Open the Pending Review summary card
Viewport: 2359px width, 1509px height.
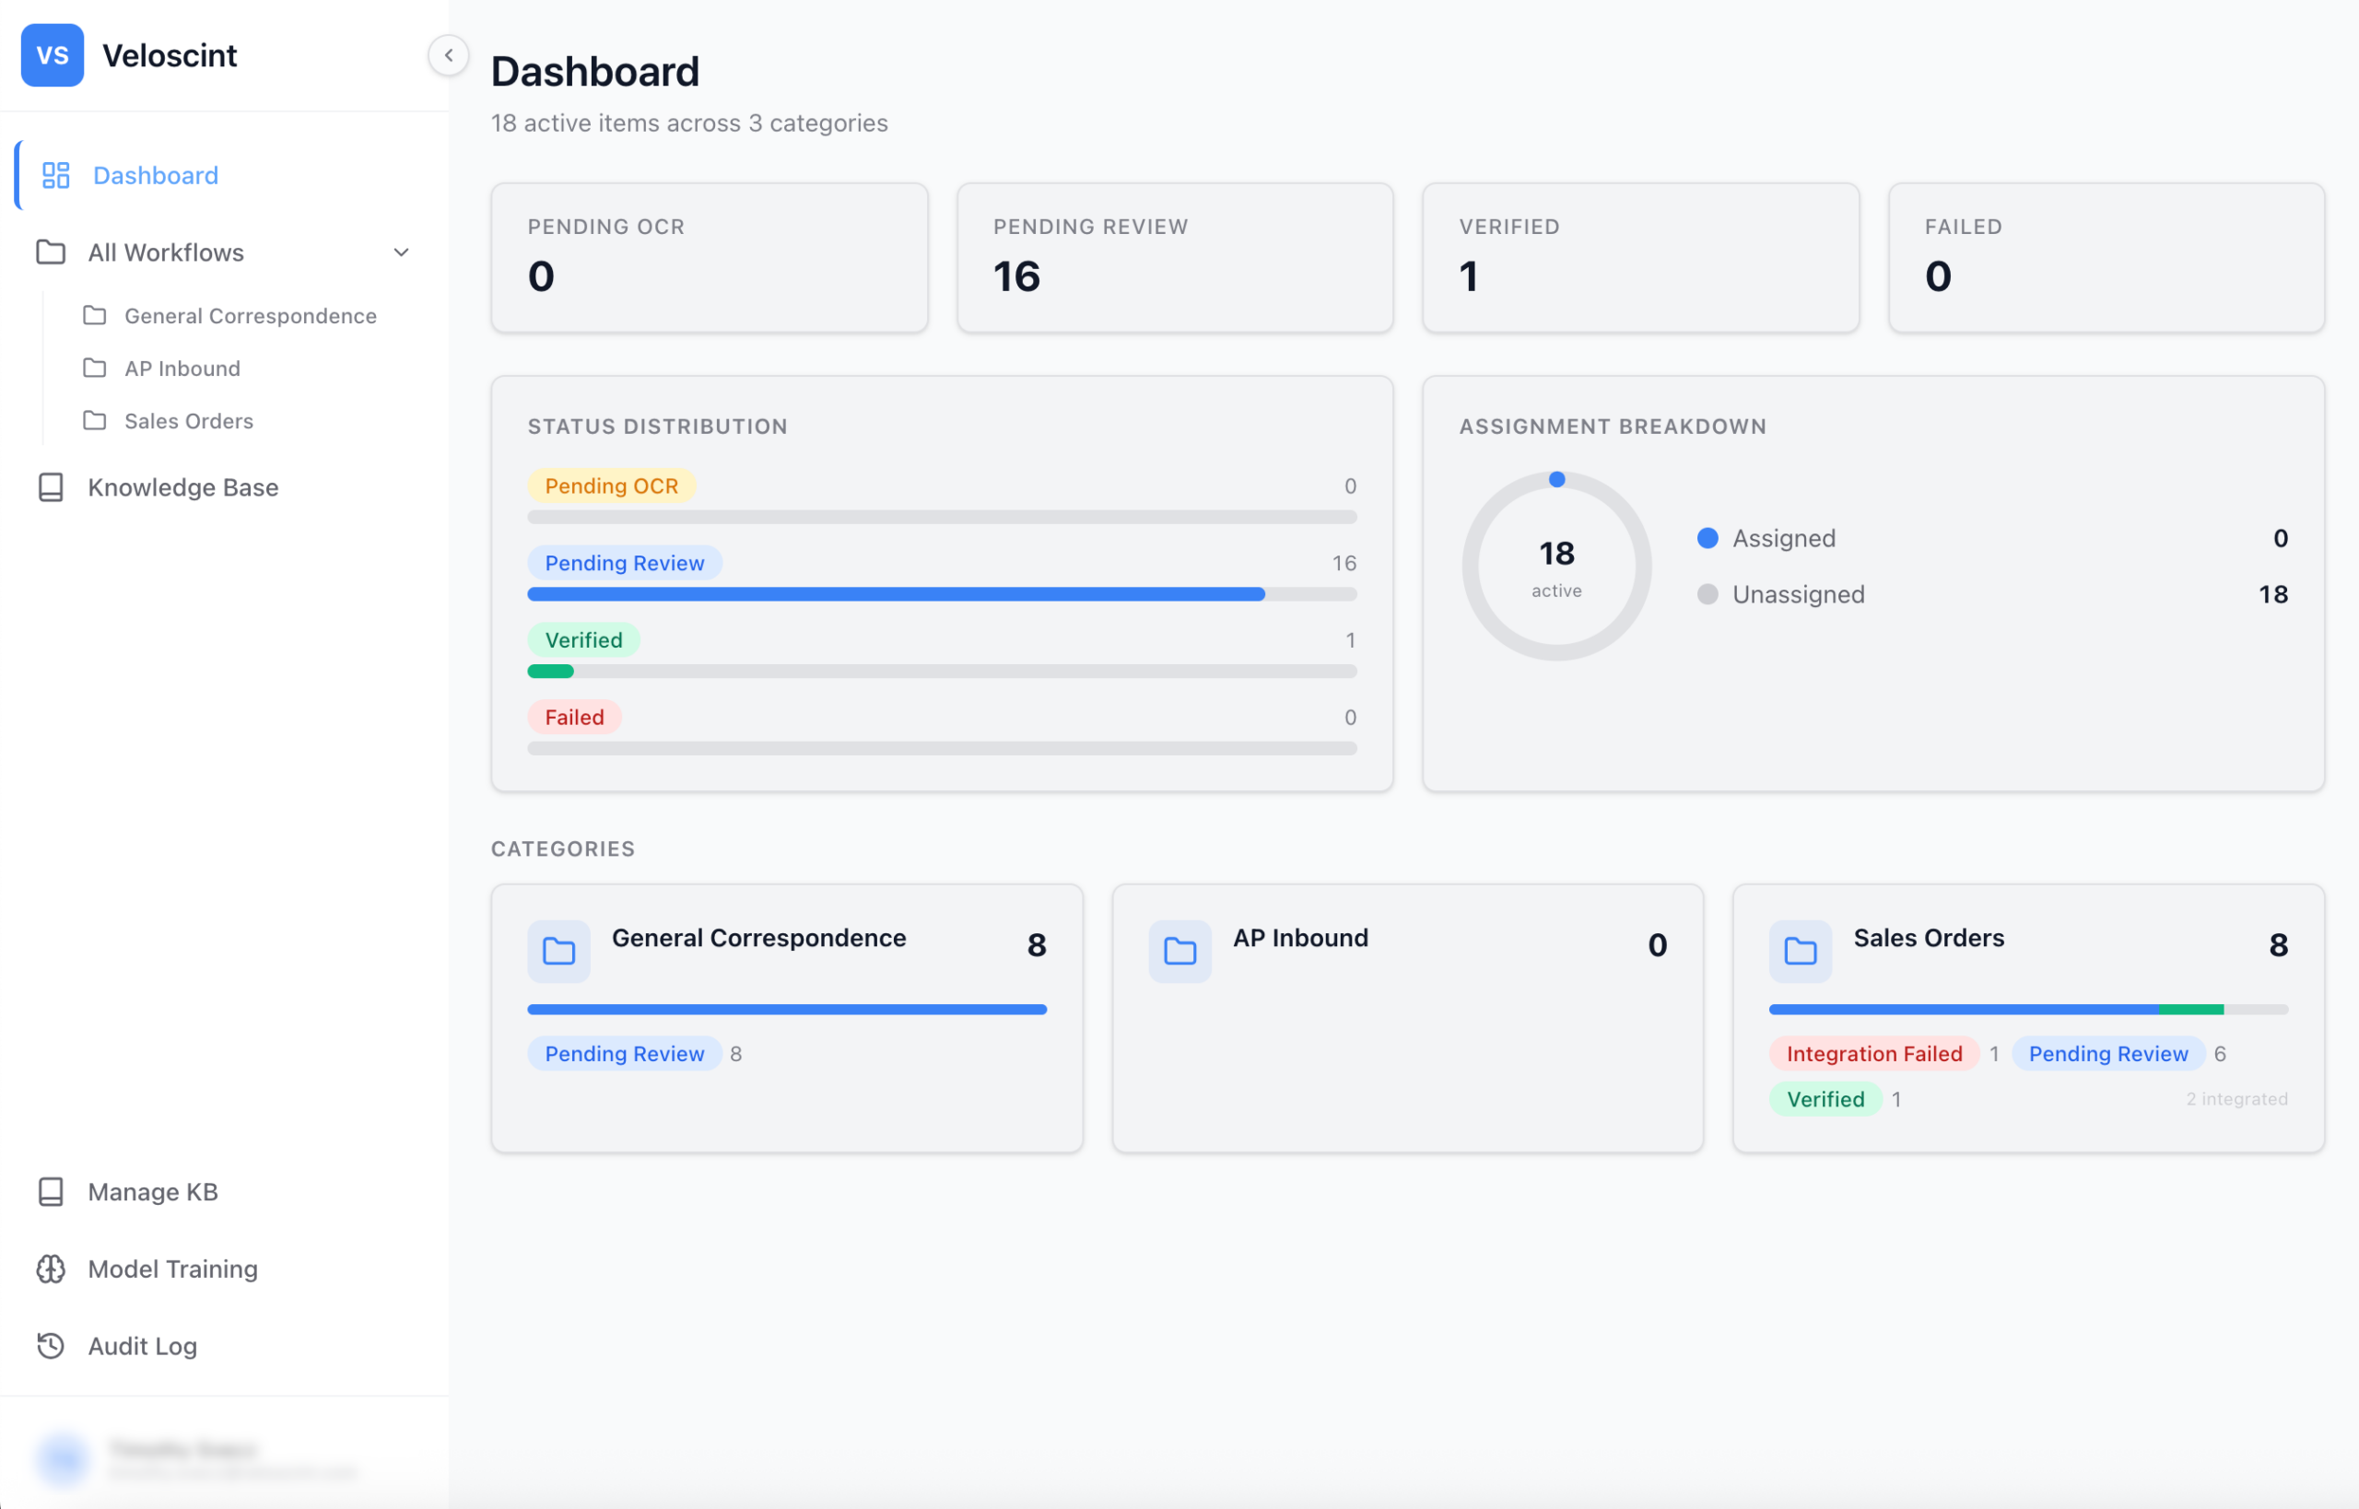point(1175,258)
